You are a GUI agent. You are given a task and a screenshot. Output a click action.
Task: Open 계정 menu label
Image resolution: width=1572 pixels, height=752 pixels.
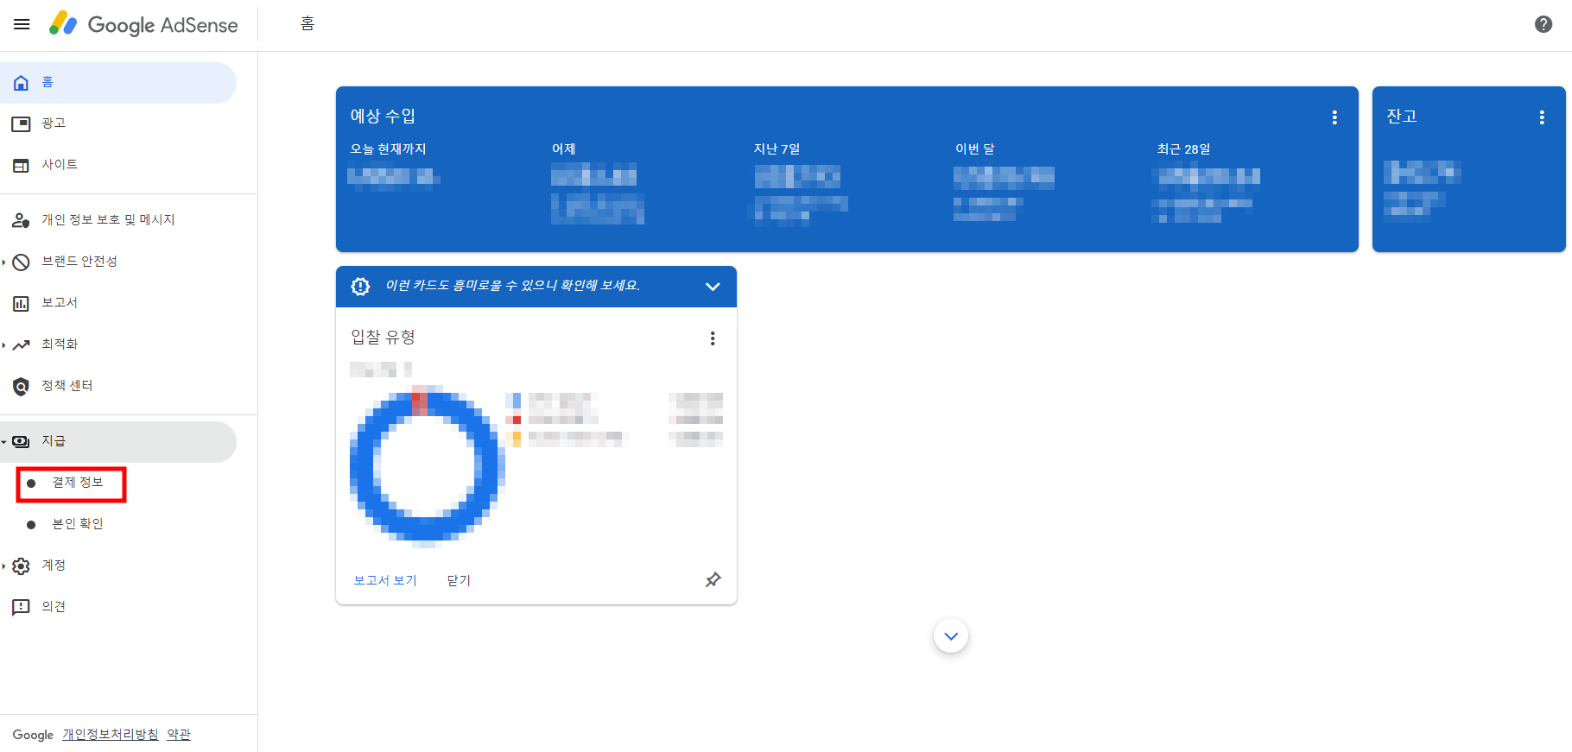[54, 566]
